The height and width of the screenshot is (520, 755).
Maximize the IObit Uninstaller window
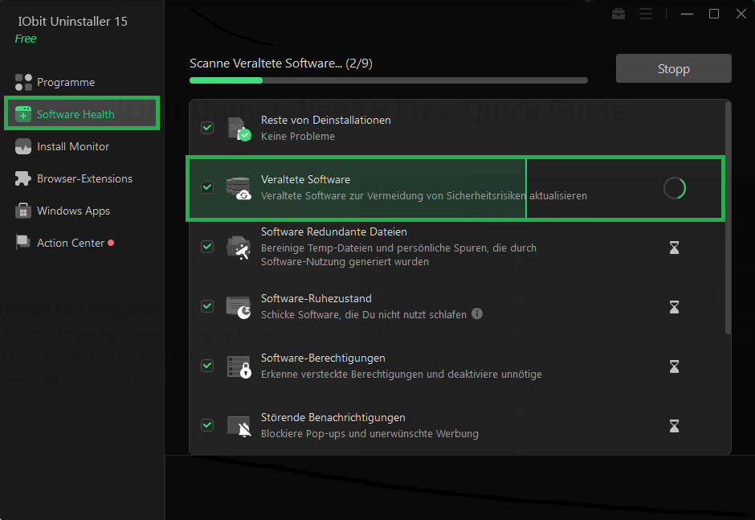click(x=714, y=14)
